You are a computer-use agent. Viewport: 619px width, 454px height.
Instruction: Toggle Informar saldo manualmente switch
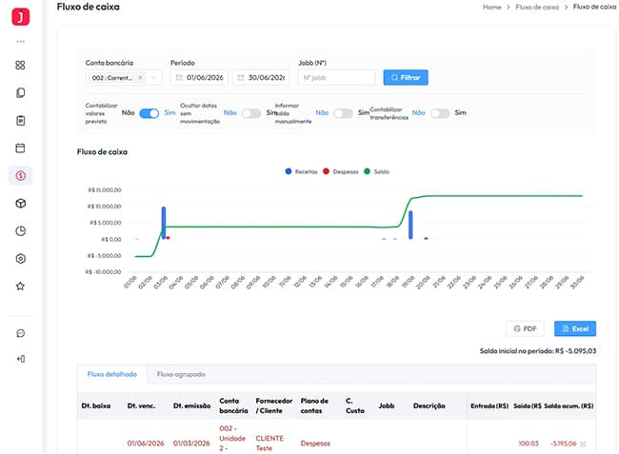tap(343, 113)
